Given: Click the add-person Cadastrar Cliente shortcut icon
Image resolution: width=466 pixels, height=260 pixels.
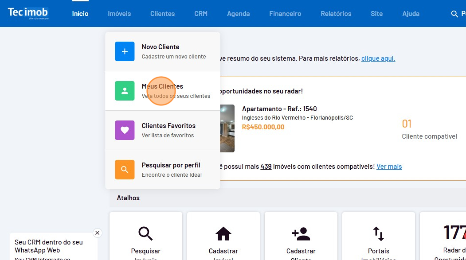Looking at the screenshot, I should click(301, 233).
